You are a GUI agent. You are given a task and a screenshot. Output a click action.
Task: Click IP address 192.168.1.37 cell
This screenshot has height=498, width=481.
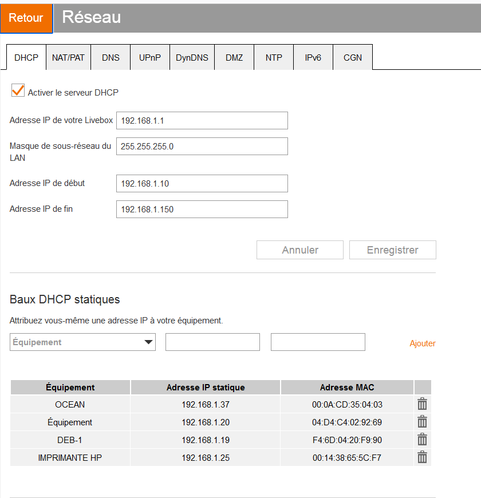pyautogui.click(x=206, y=404)
